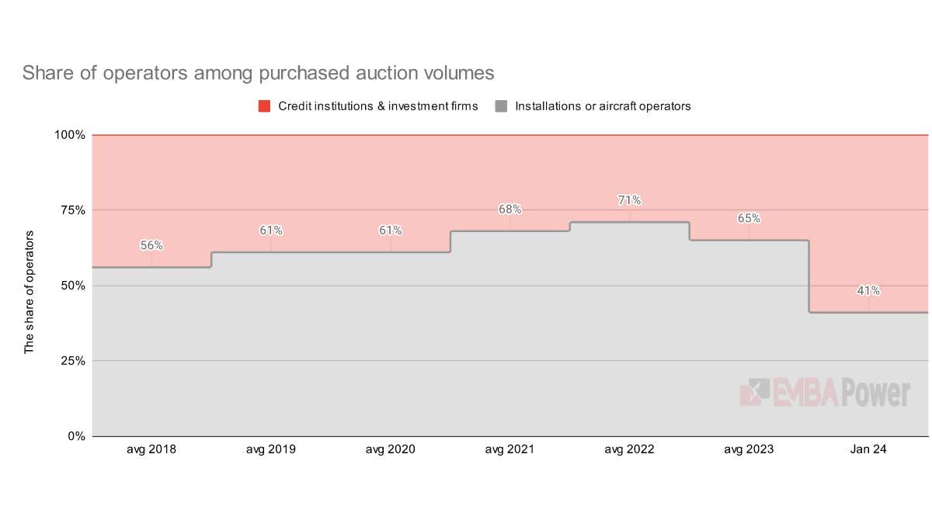932x524 pixels.
Task: Click the red Credit institutions legend swatch
Action: click(264, 106)
